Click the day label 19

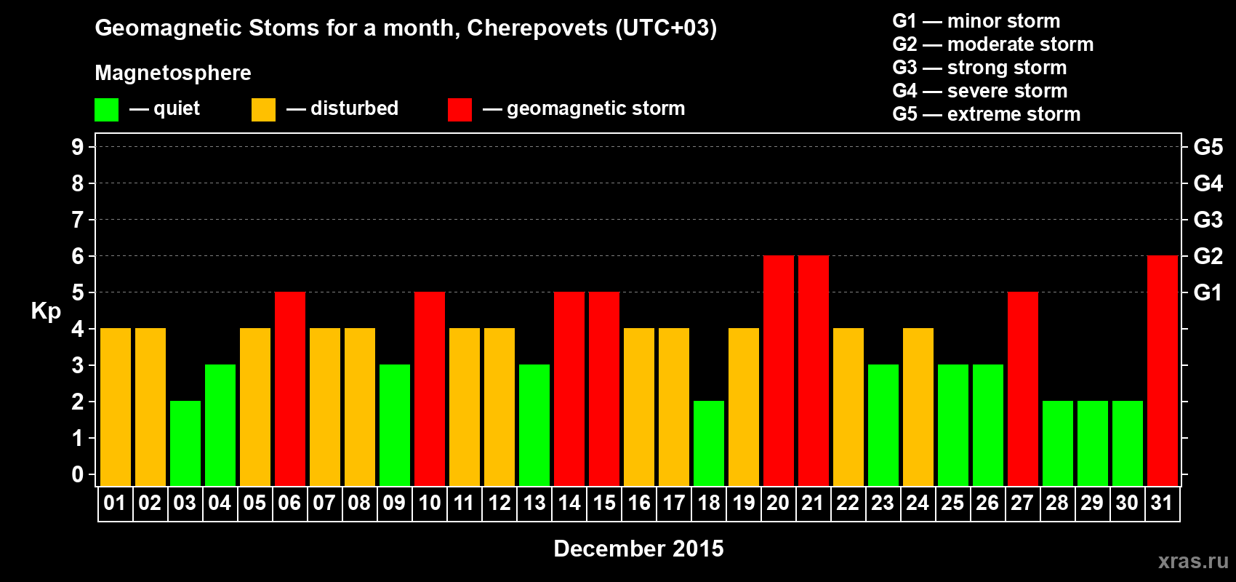(x=744, y=503)
